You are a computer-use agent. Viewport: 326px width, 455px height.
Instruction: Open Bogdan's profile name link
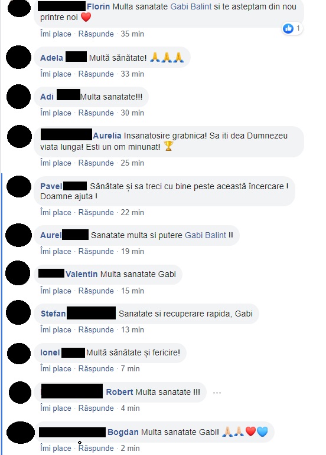123,432
